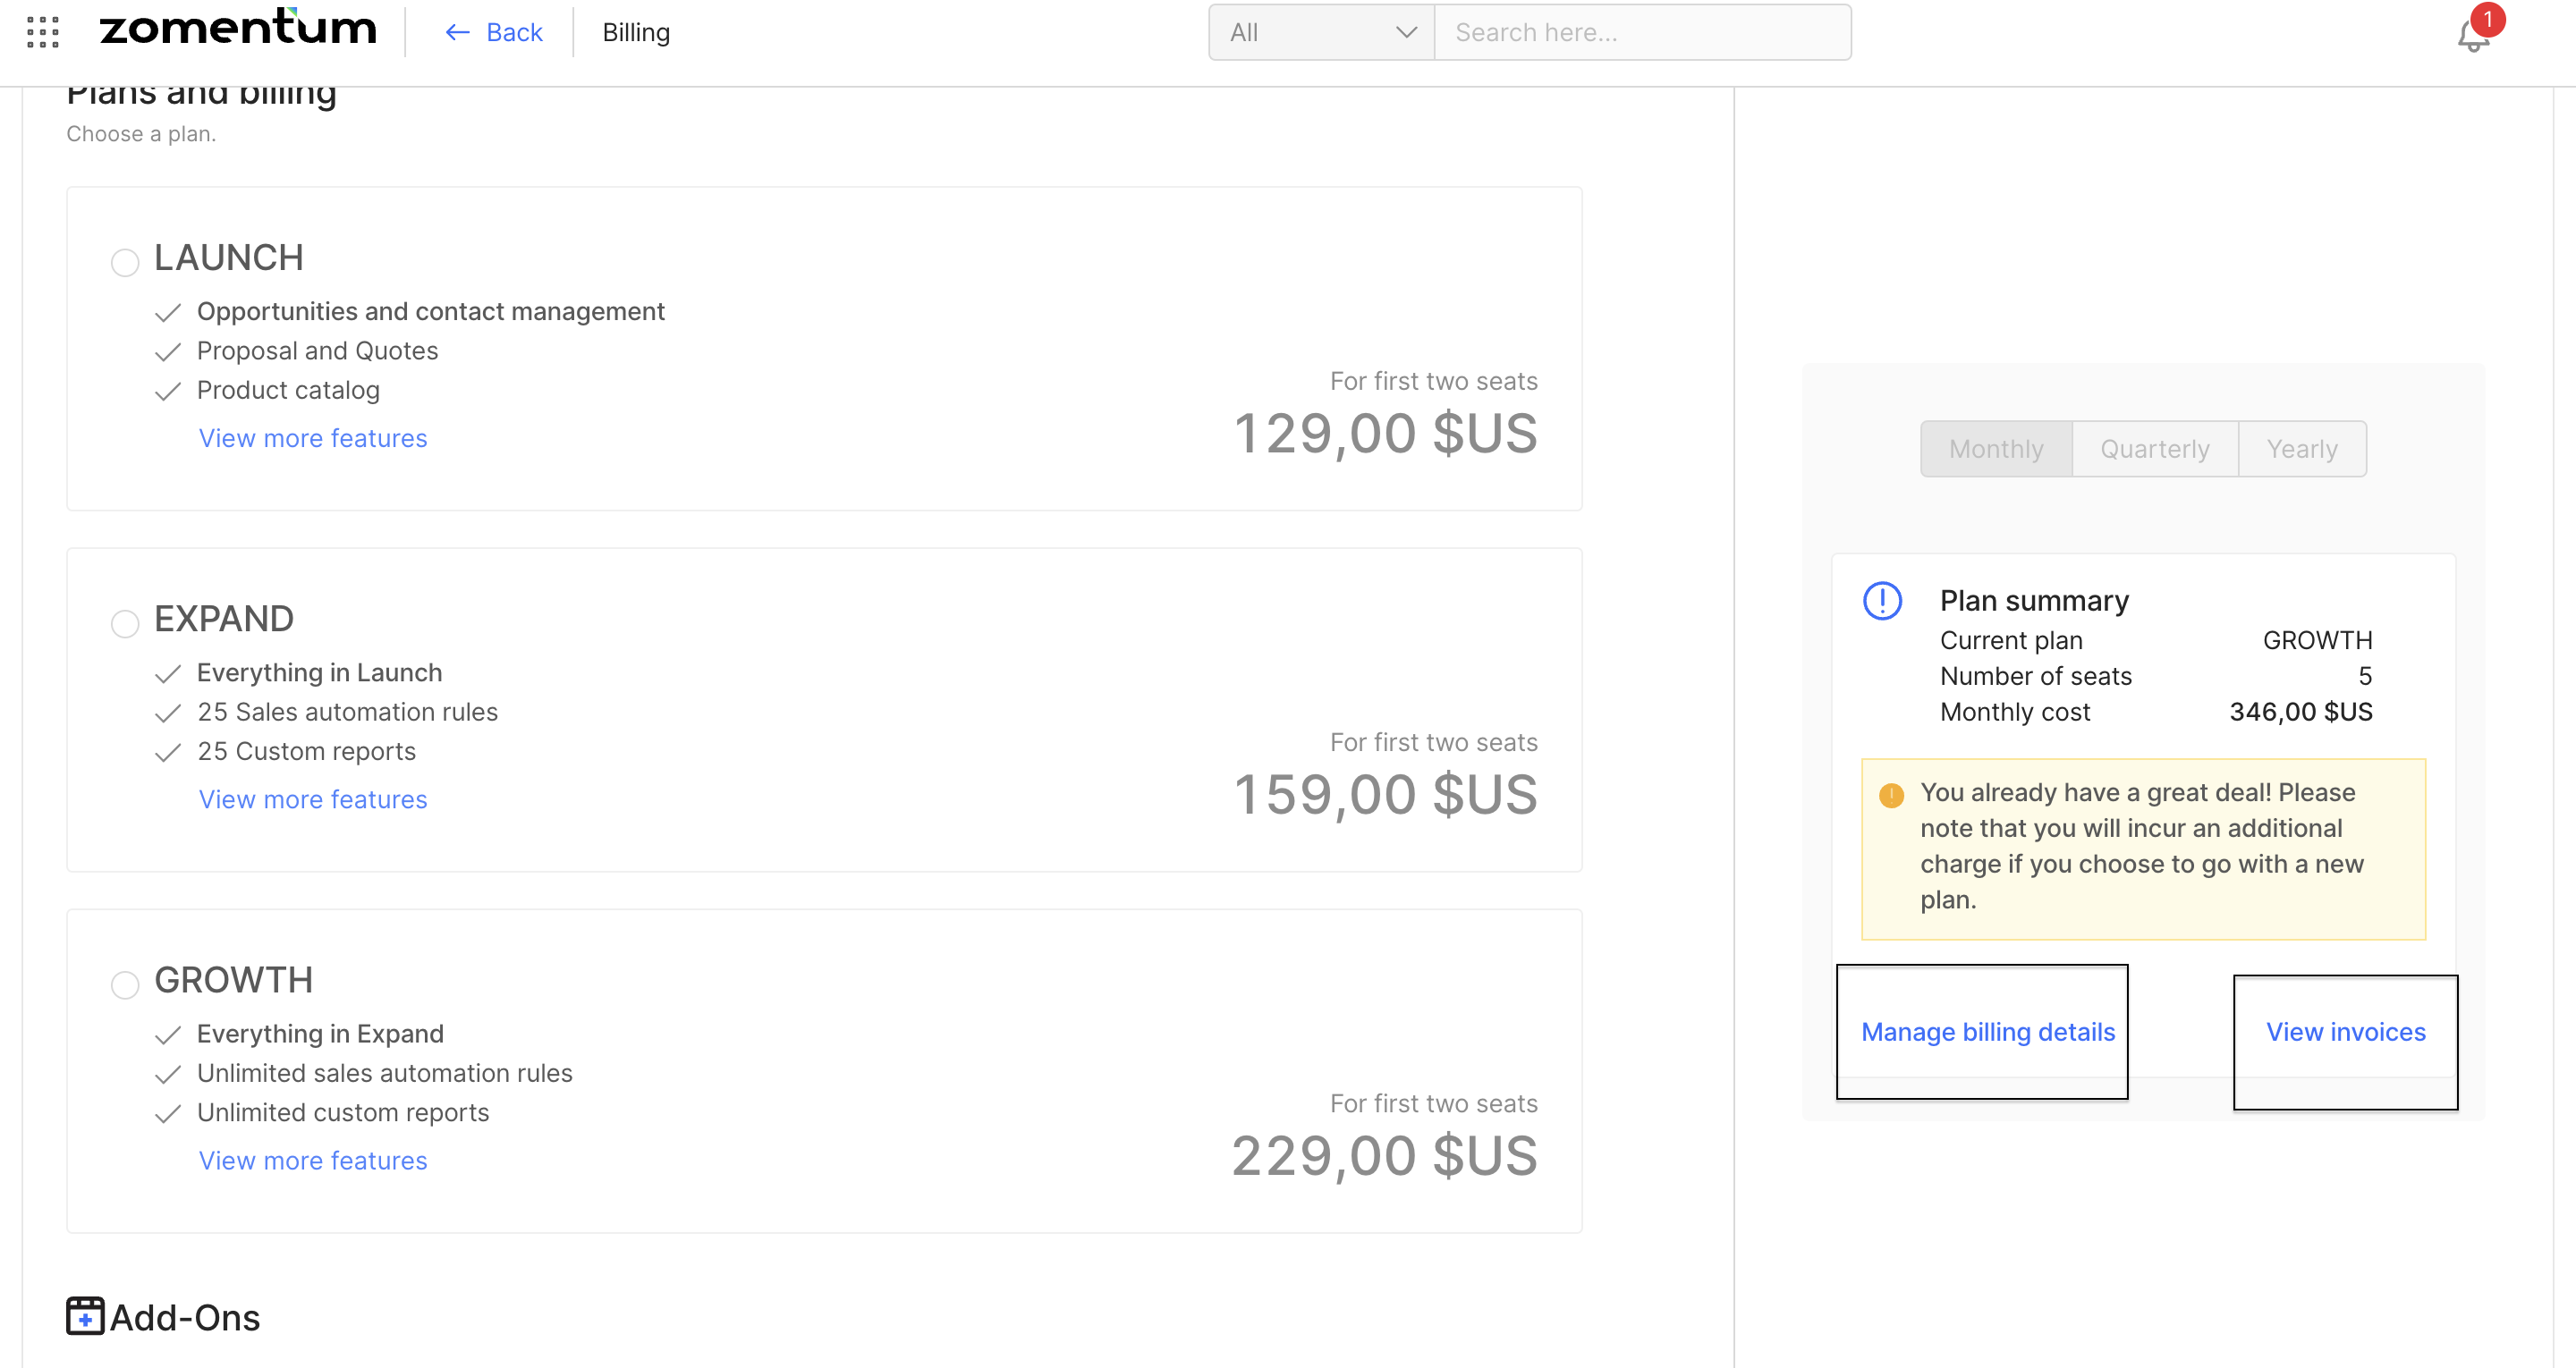Click the Zomentum logo
The width and height of the screenshot is (2576, 1368).
[238, 28]
